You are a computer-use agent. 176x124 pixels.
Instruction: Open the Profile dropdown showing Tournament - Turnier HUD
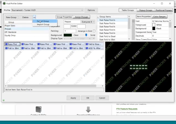(x=47, y=10)
